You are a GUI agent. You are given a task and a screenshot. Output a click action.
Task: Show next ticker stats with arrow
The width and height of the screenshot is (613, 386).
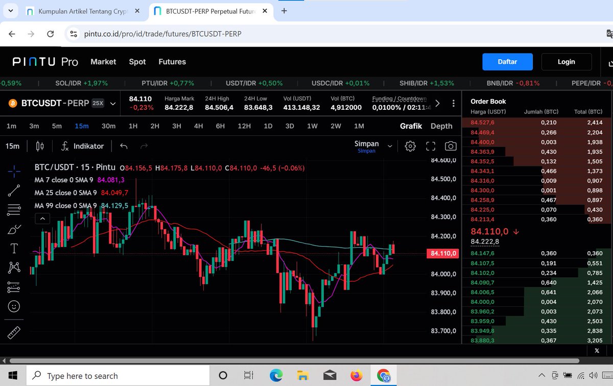click(x=437, y=103)
